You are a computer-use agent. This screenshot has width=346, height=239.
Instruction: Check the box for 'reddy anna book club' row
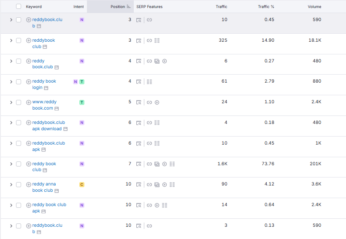[x=19, y=185]
